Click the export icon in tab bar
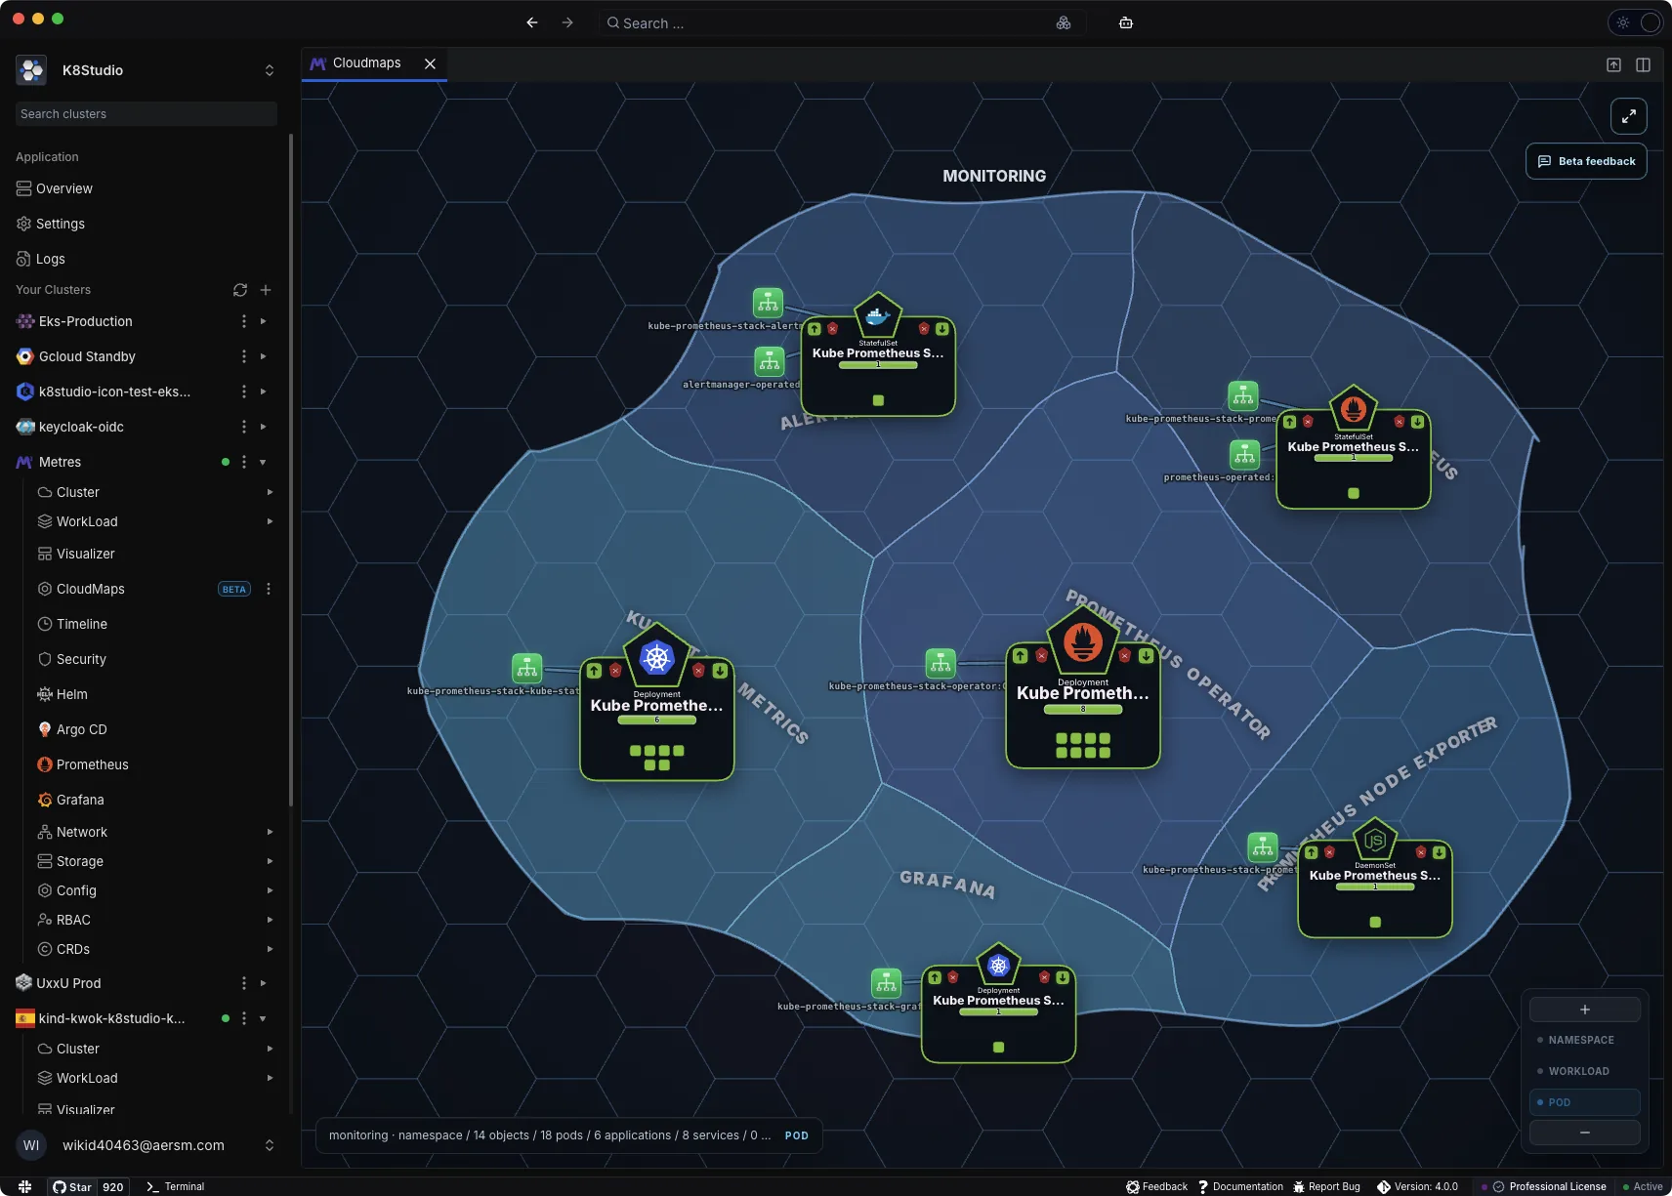This screenshot has width=1672, height=1196. coord(1614,64)
